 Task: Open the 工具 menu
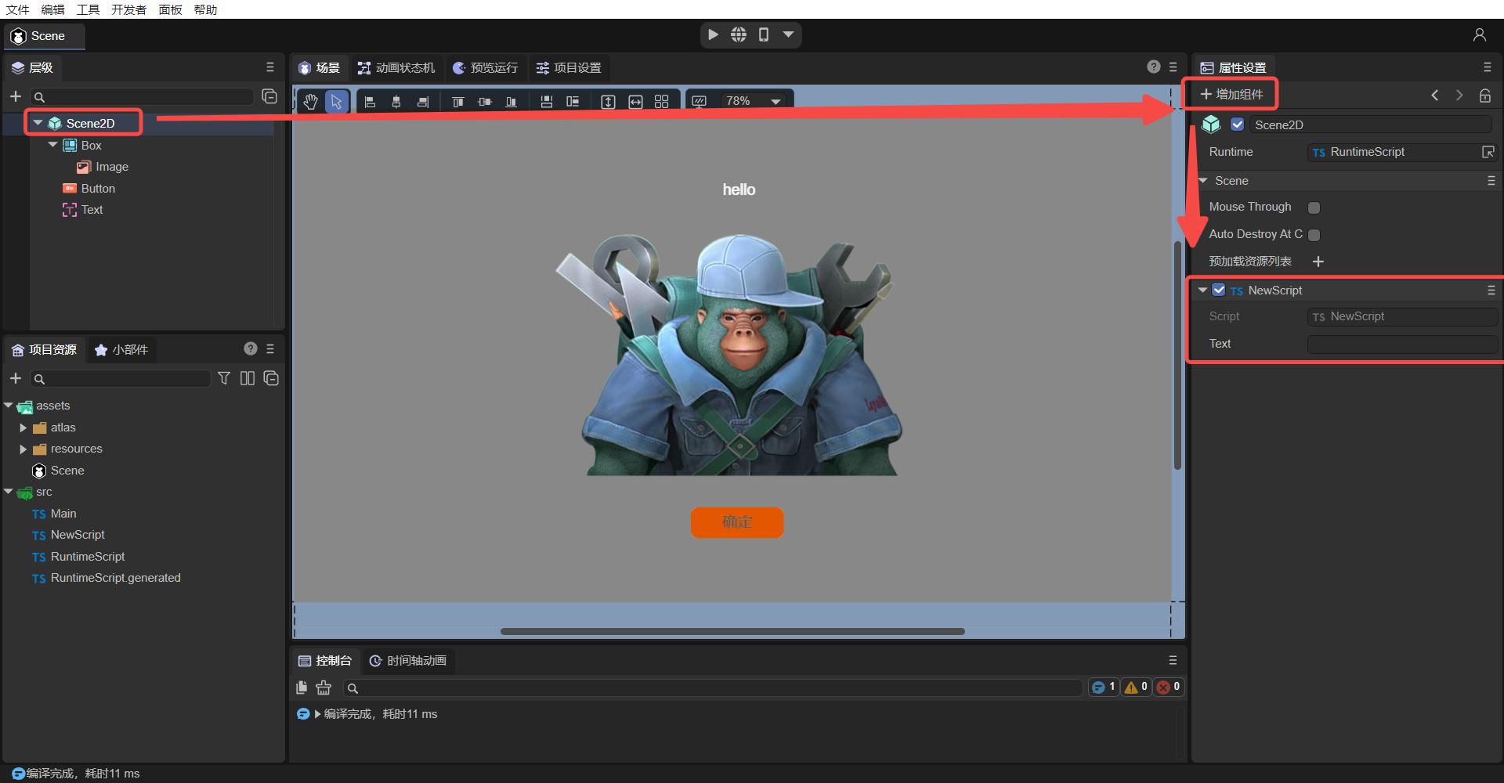tap(88, 9)
